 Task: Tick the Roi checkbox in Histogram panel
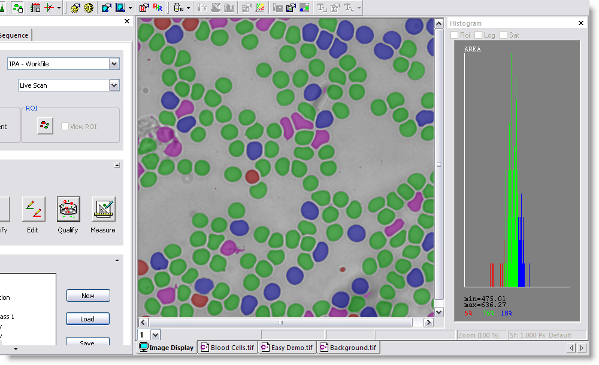pos(455,35)
